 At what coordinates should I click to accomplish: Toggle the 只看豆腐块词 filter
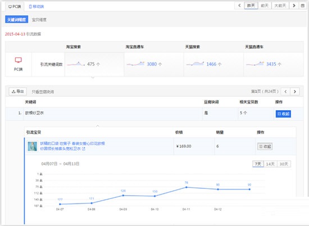pos(43,92)
